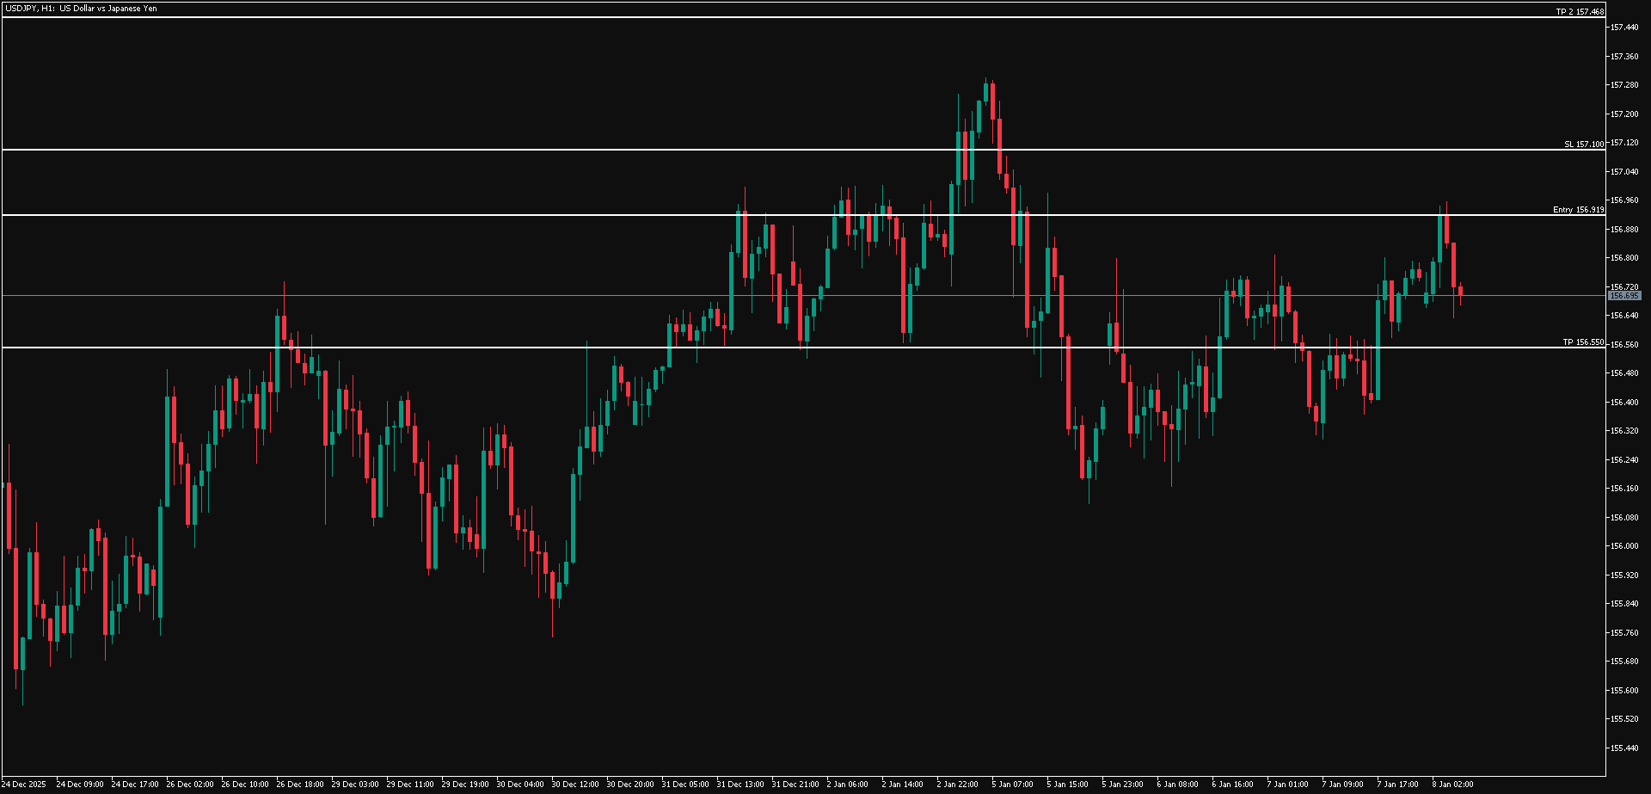Click the 7 Jan 17:00 time label
1651x794 pixels.
pyautogui.click(x=1397, y=785)
